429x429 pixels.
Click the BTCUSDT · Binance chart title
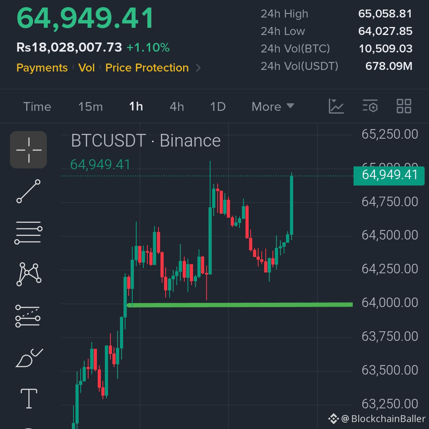(x=146, y=141)
